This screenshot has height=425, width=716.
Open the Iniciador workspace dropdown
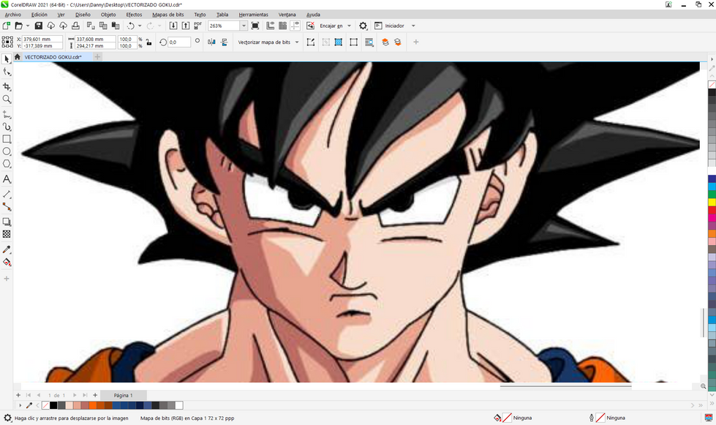413,26
